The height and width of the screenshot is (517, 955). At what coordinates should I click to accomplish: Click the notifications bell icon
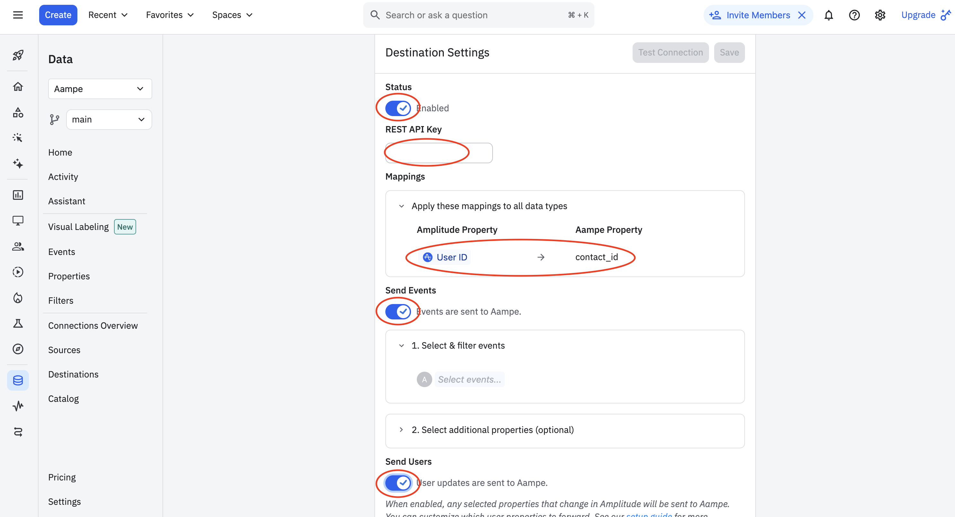(828, 15)
